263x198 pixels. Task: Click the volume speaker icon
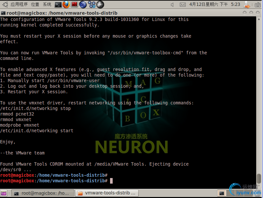172,5
